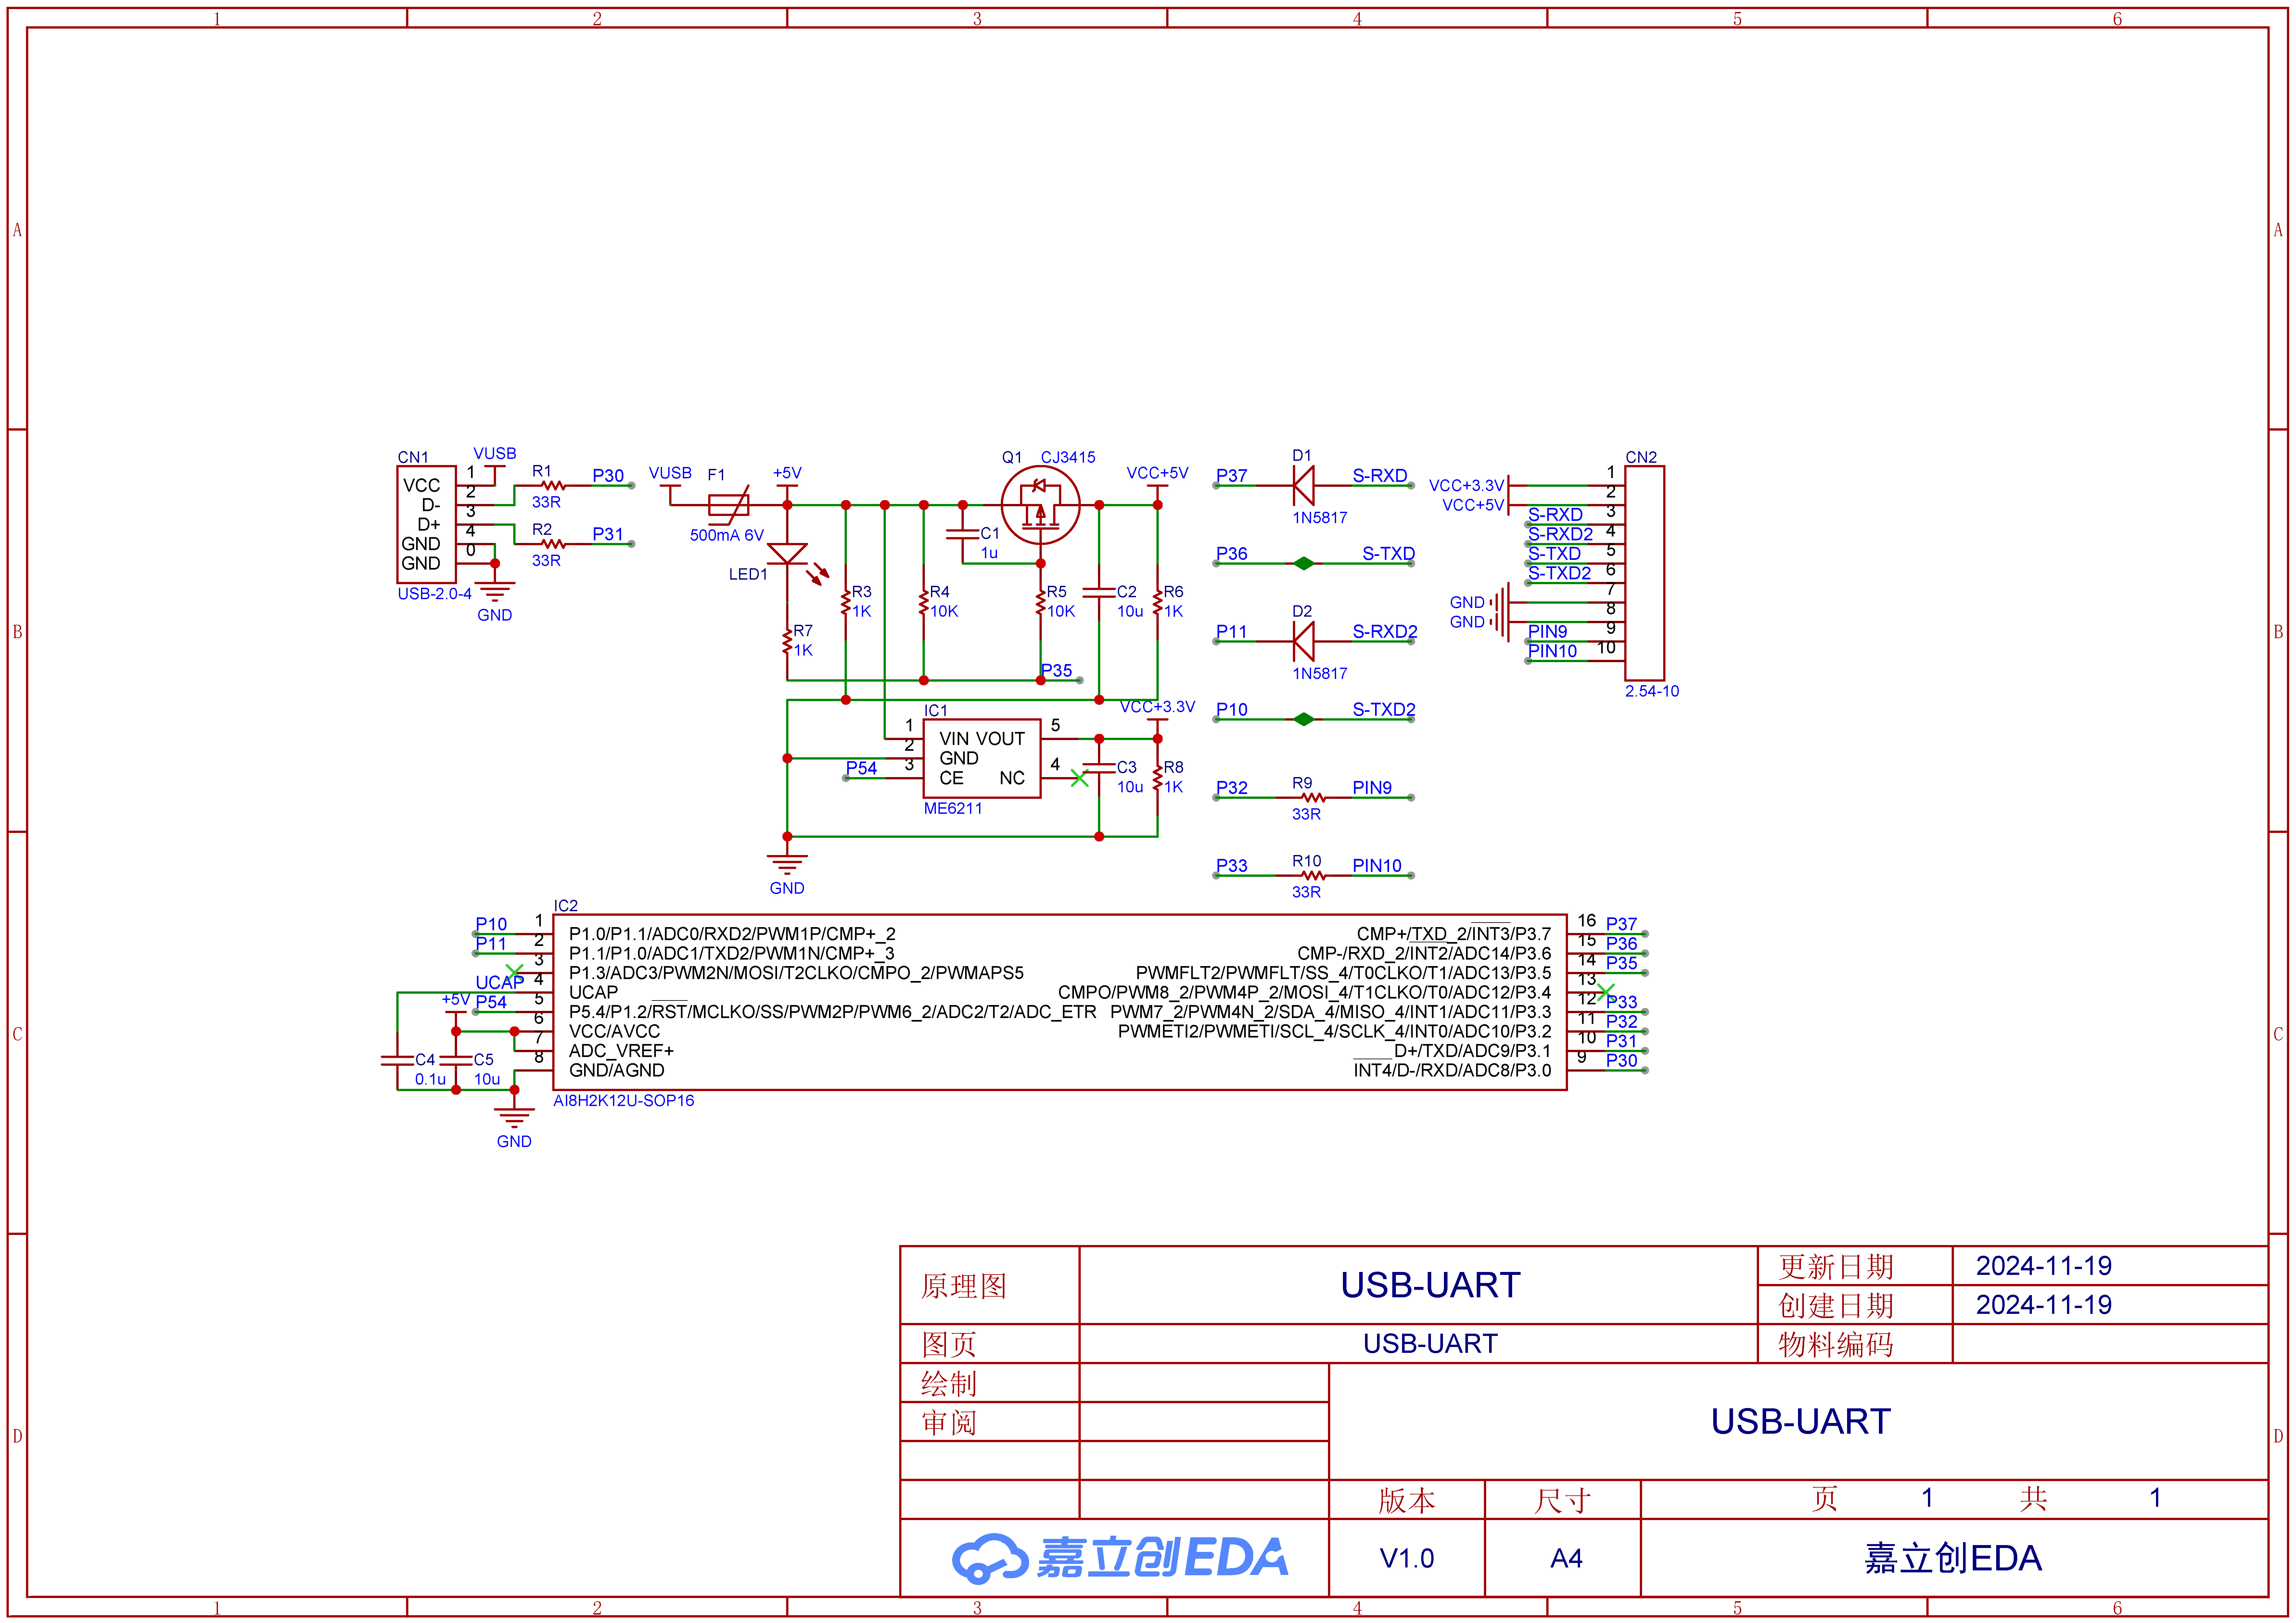2296x1623 pixels.
Task: Click the UCAP net label at IC2 pin 4
Action: [500, 982]
